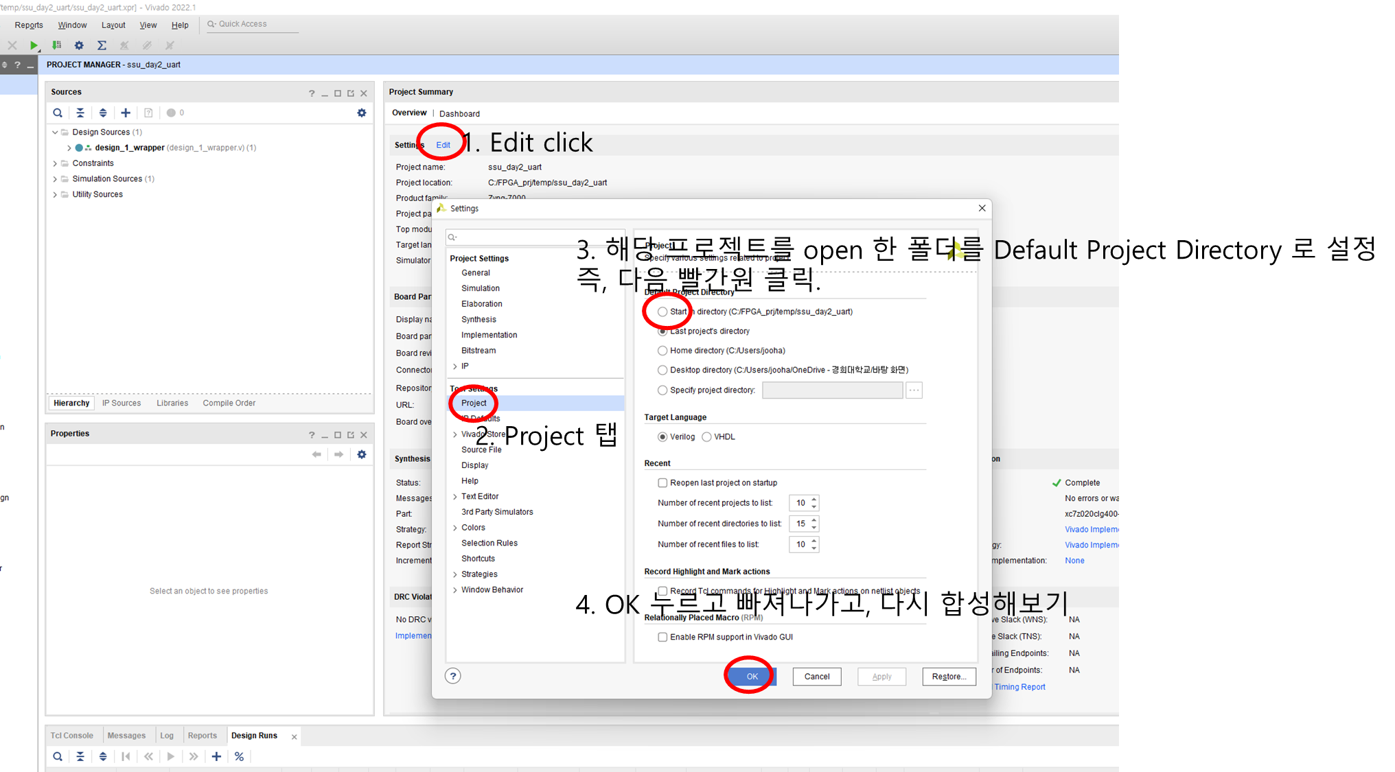
Task: Click the Collapse All icon in Sources panel
Action: (80, 113)
